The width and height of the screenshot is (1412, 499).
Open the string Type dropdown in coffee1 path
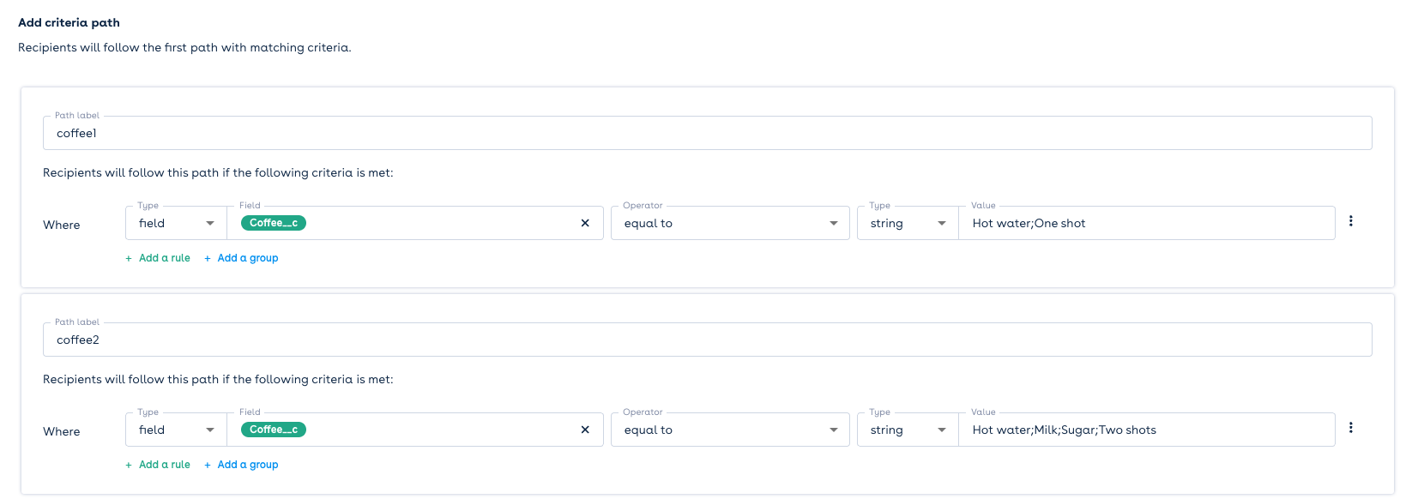point(908,223)
